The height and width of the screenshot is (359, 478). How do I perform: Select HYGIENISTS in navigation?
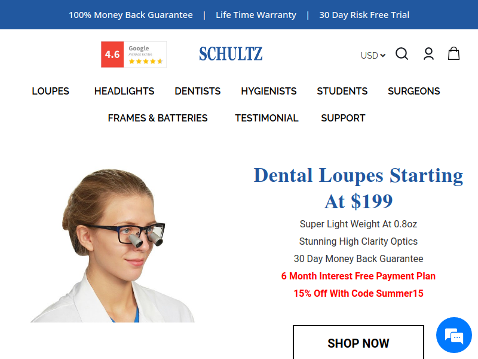pyautogui.click(x=268, y=91)
